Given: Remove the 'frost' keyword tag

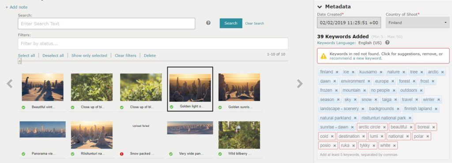Looking at the screenshot, I should coord(433,81).
